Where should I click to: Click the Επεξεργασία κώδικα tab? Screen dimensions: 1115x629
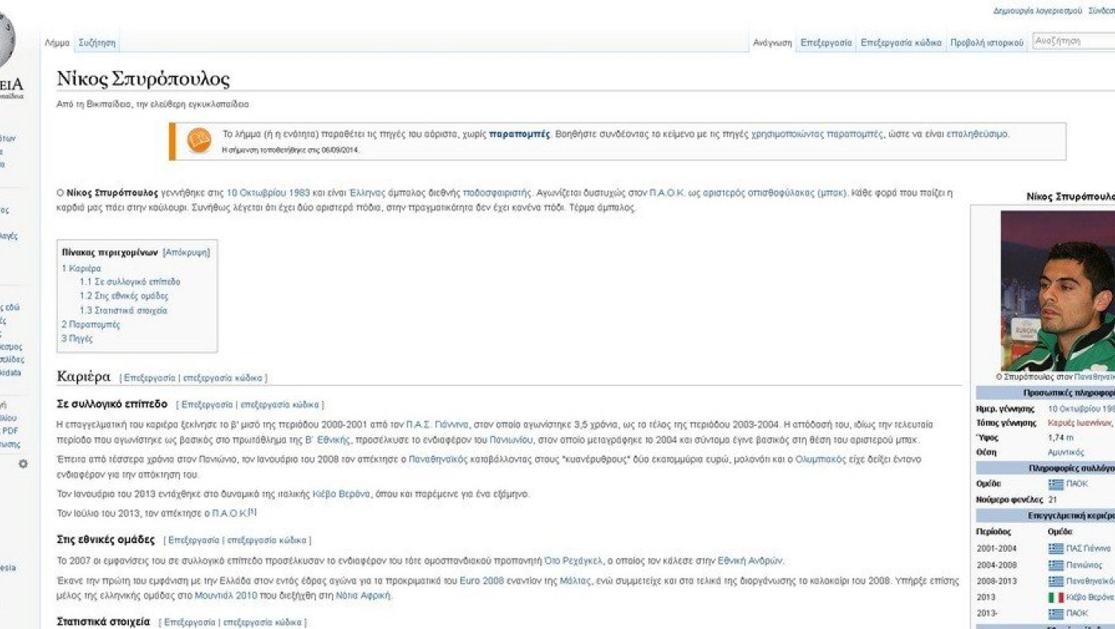click(901, 43)
